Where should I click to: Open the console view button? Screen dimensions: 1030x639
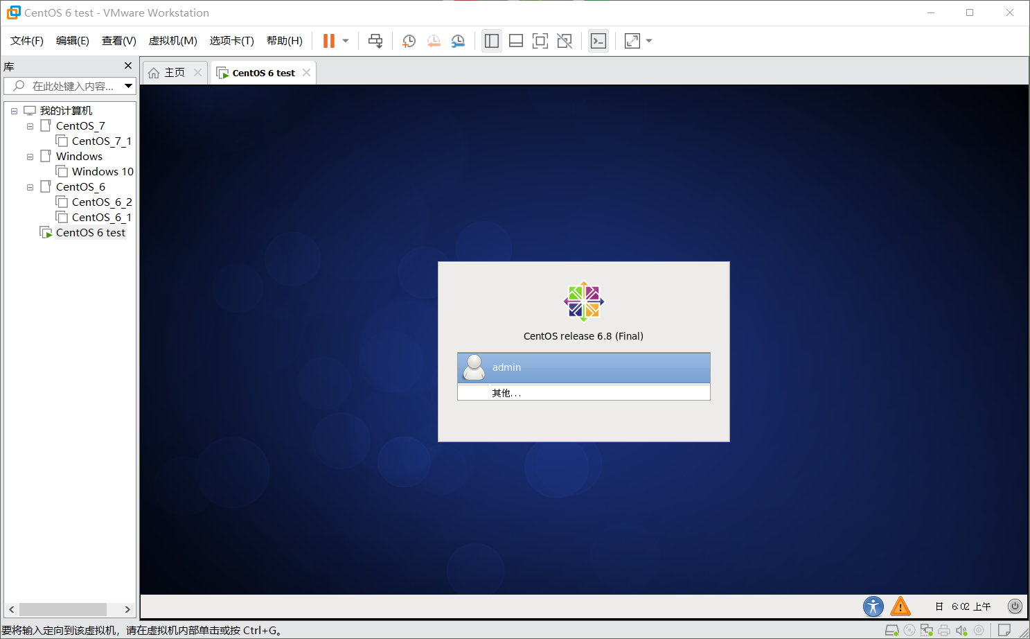pyautogui.click(x=598, y=41)
